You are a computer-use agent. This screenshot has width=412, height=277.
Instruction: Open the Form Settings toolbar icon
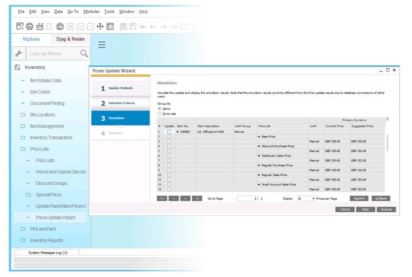tap(110, 26)
